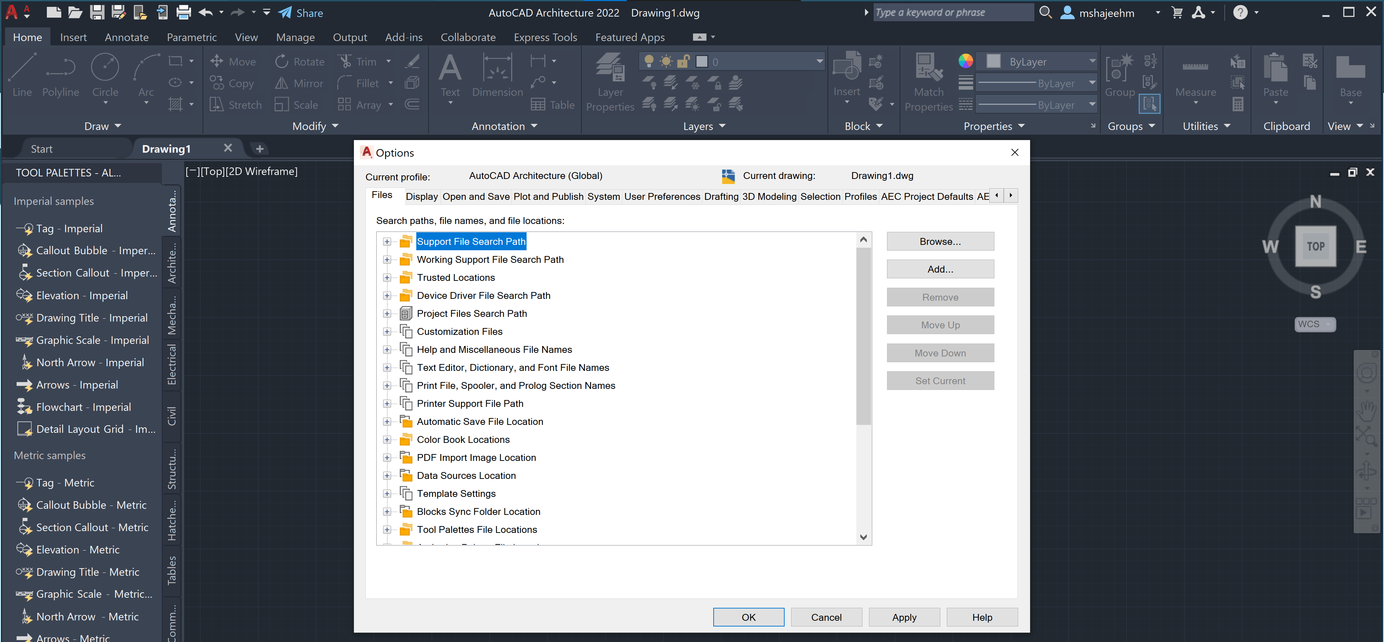Open the color wheel in Properties panel
Viewport: 1384px width, 642px height.
(x=966, y=60)
